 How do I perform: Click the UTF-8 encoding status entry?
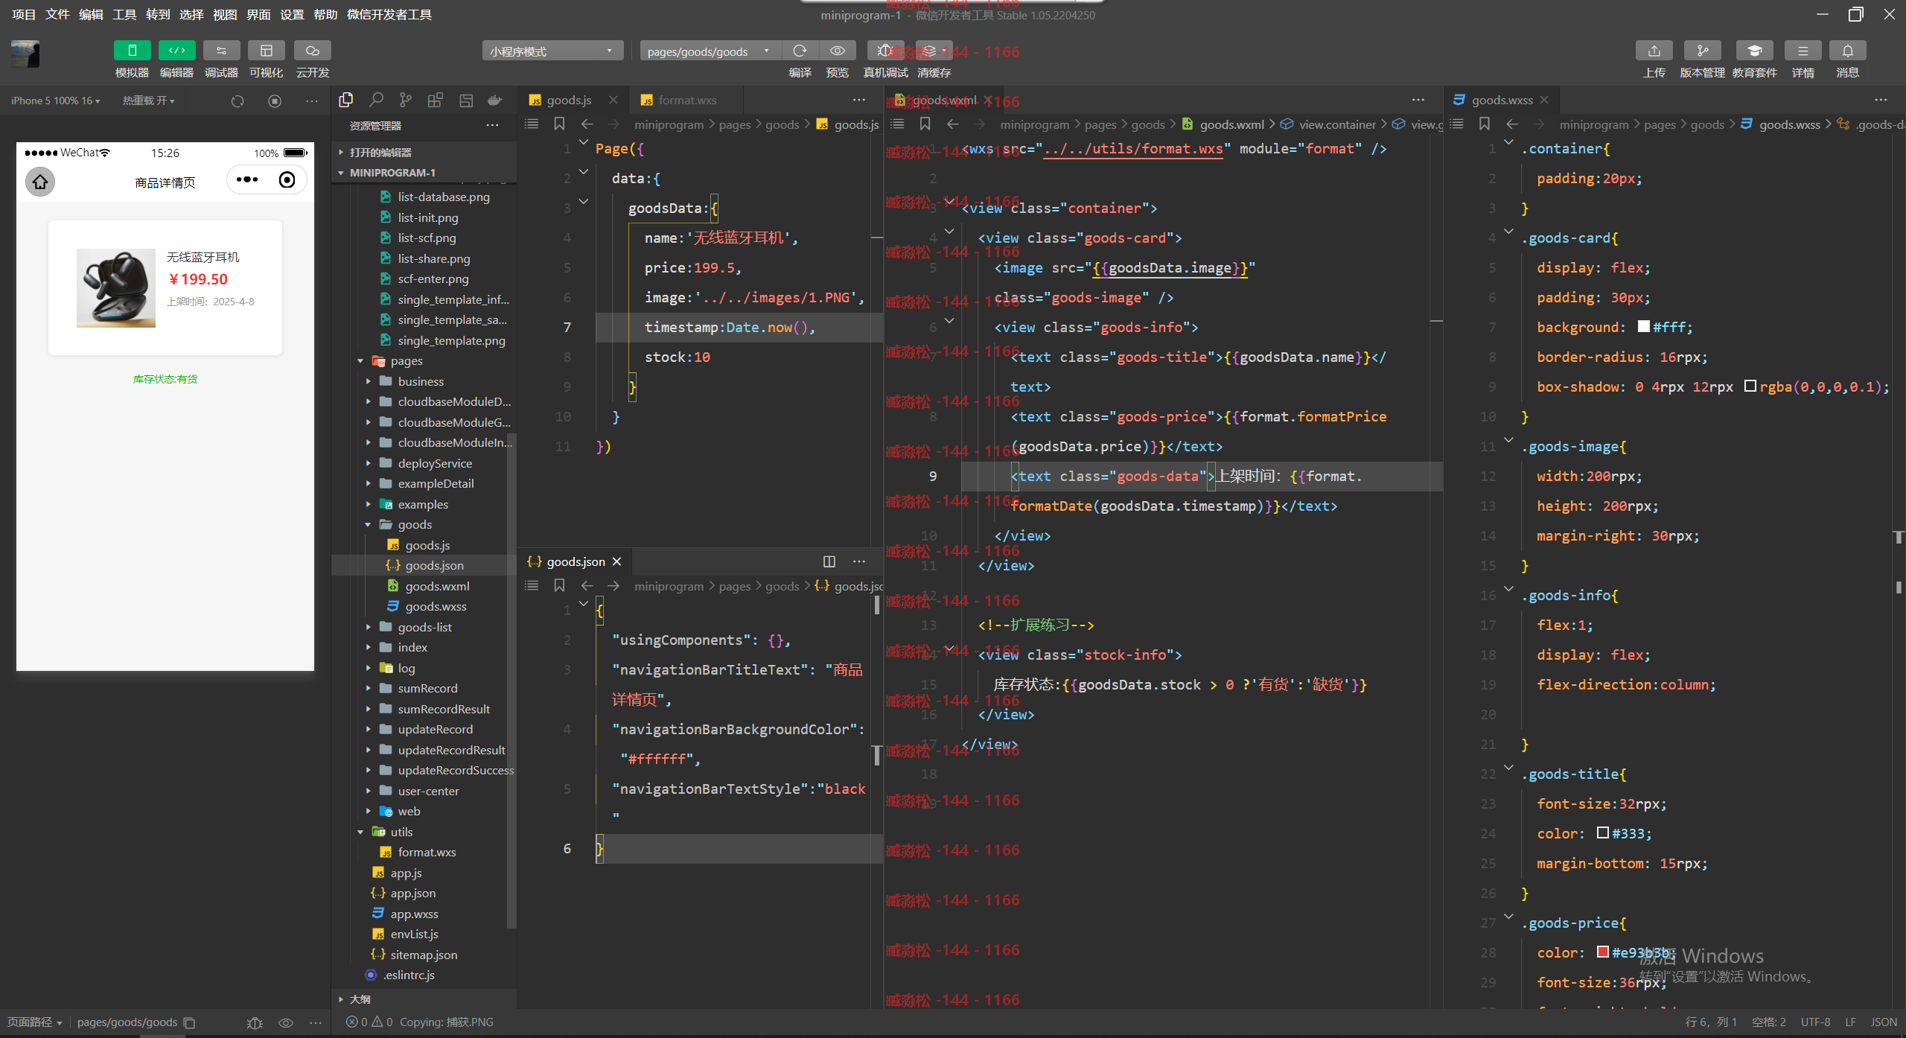1815,1022
